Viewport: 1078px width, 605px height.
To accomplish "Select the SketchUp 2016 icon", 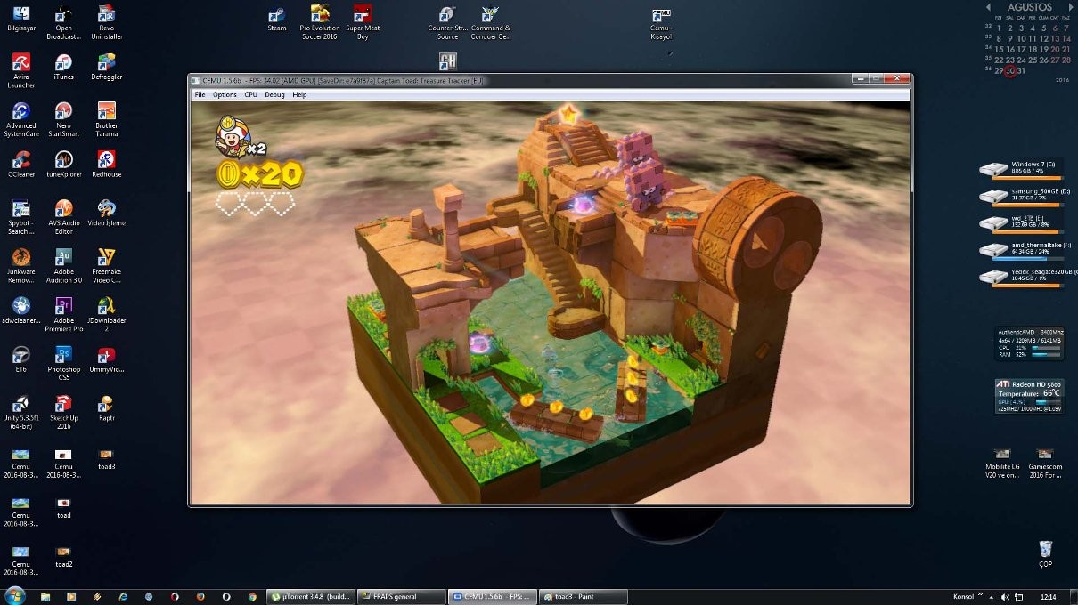I will (x=63, y=413).
